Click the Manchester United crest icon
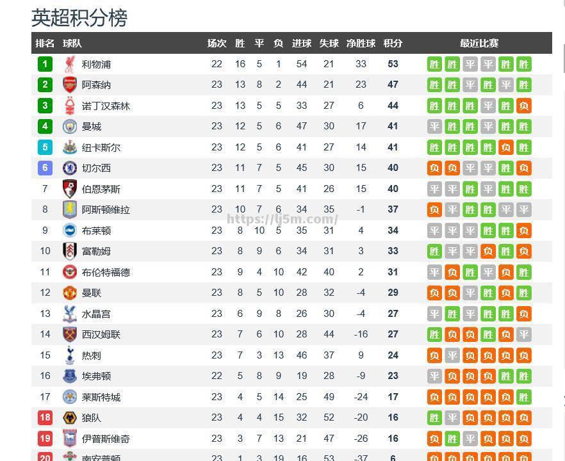The width and height of the screenshot is (565, 461). pos(70,293)
